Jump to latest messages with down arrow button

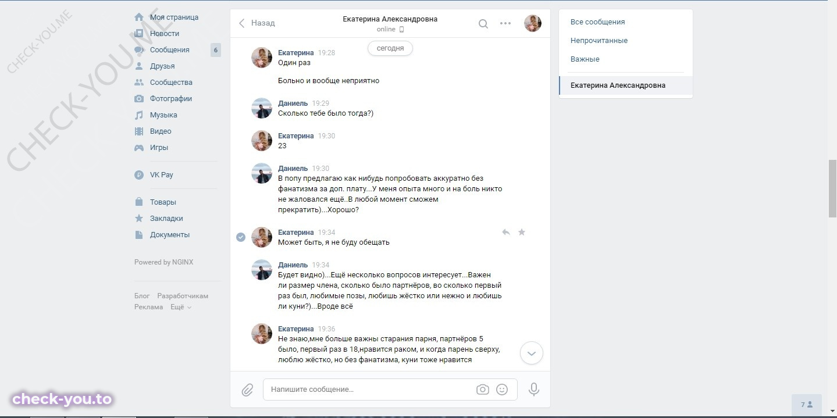coord(531,353)
